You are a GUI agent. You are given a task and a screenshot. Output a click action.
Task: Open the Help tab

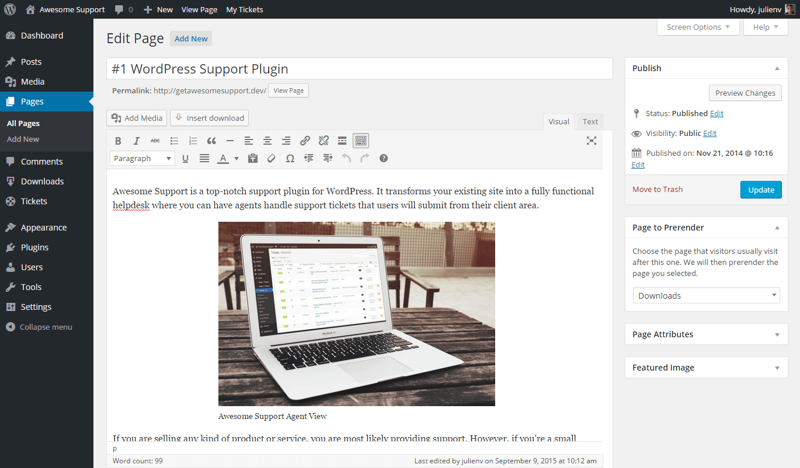tap(766, 27)
